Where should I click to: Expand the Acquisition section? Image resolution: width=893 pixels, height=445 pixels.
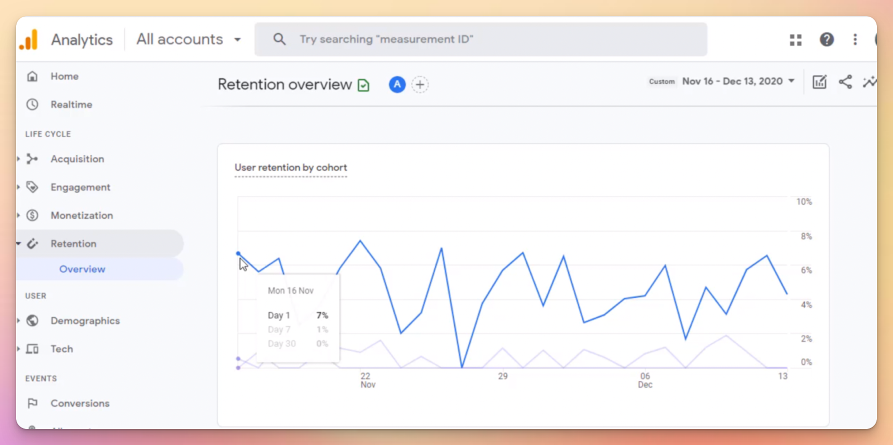click(77, 159)
